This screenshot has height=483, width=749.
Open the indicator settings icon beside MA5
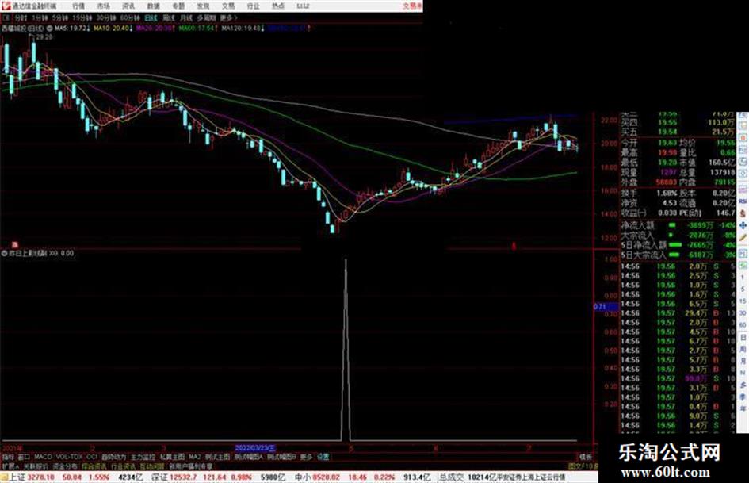[50, 29]
